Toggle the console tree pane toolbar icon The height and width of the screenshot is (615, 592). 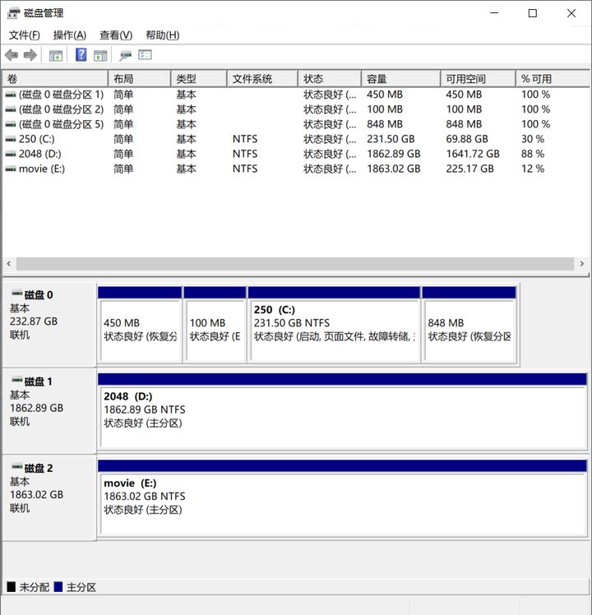click(56, 56)
